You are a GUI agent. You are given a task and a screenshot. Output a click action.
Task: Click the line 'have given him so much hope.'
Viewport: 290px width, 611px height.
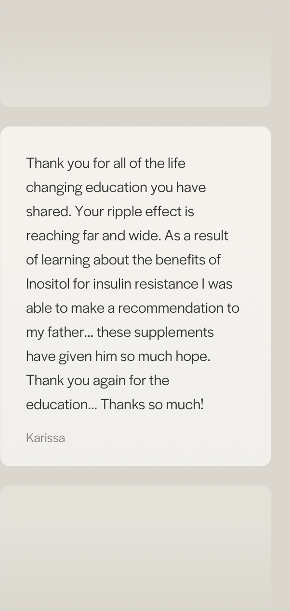click(x=118, y=356)
